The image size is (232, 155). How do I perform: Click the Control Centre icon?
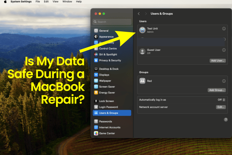click(96, 48)
